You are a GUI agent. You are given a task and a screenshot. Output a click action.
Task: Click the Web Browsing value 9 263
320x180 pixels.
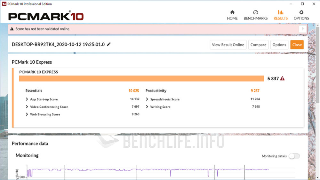coord(135,114)
